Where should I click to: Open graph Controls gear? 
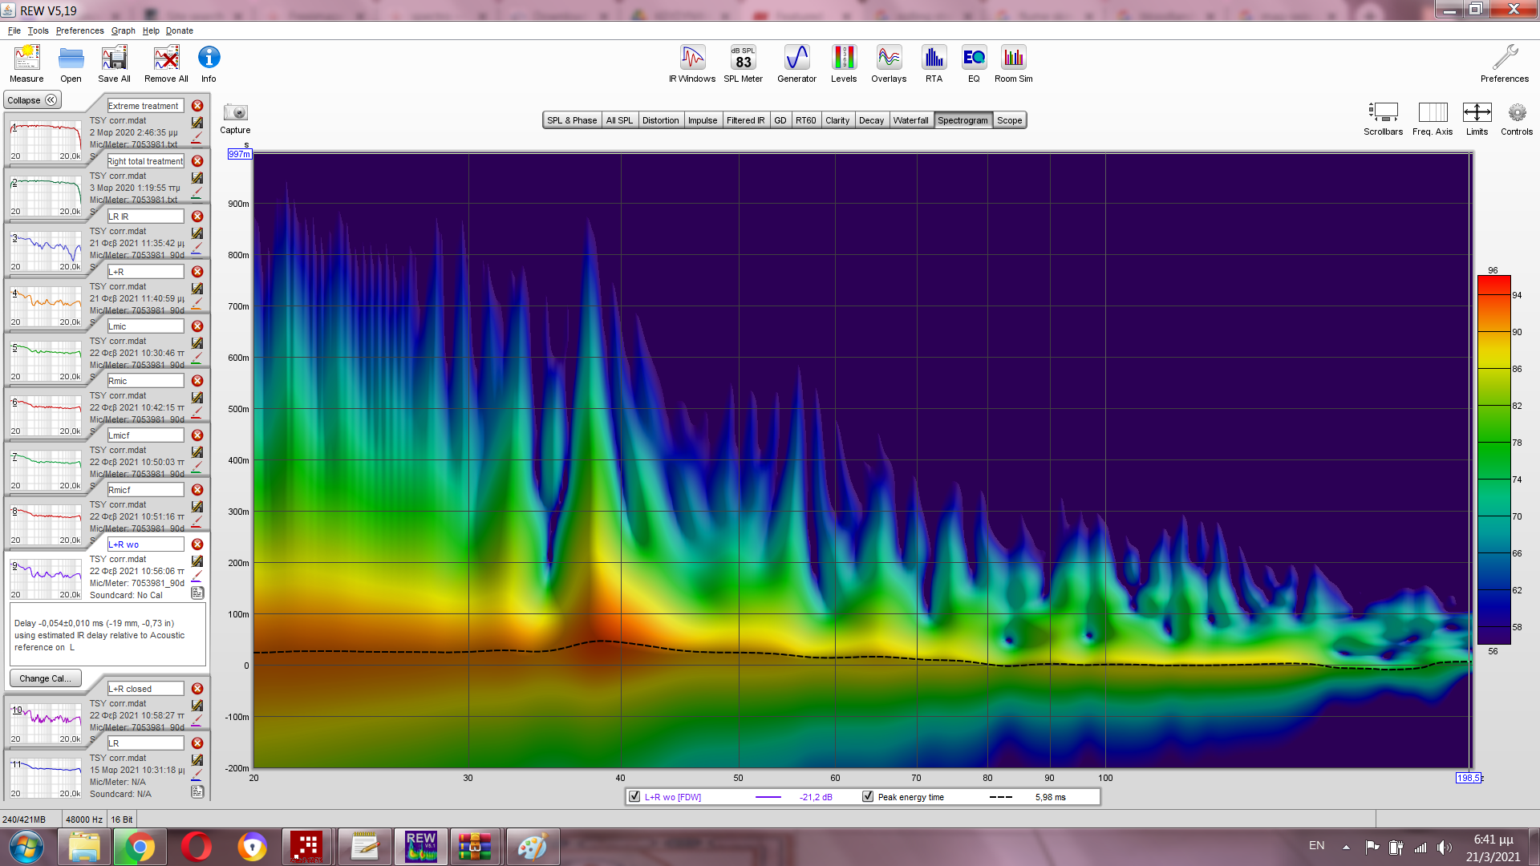point(1517,113)
